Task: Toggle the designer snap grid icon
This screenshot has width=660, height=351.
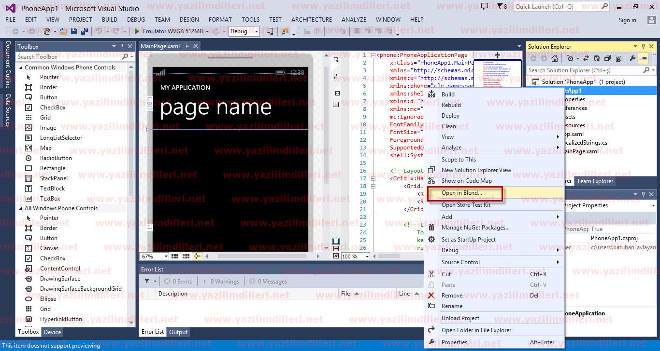Action: tap(175, 256)
